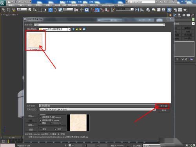Open the Material Editor from toolbar
The height and width of the screenshot is (147, 196).
tap(169, 10)
